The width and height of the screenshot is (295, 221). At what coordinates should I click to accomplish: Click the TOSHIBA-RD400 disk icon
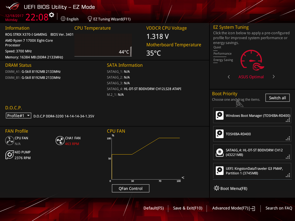[220, 134]
